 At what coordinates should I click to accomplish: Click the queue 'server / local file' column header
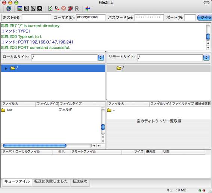[27, 152]
